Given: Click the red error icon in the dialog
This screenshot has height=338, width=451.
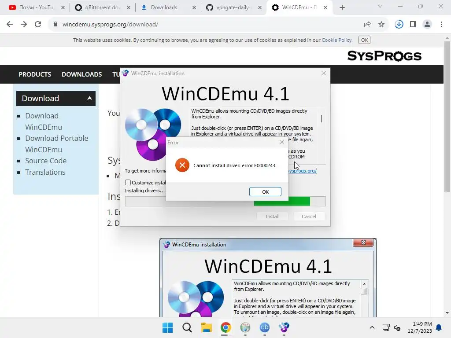Looking at the screenshot, I should 182,165.
